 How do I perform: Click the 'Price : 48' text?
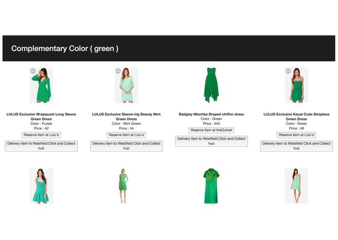(296, 128)
